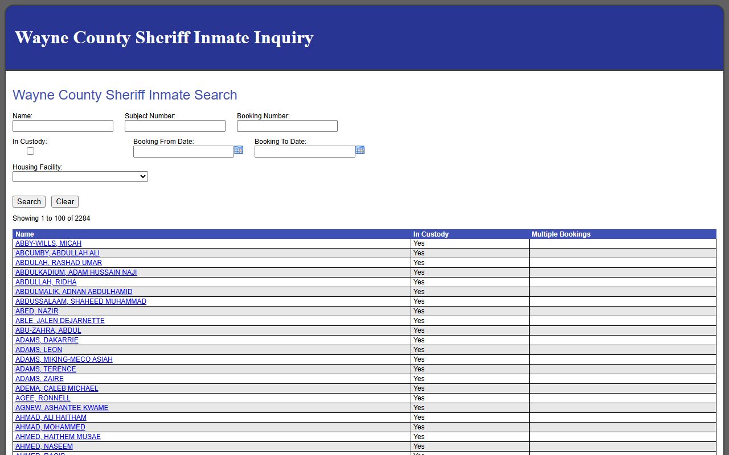Open inmate ABDULMALIK, ADNAN ABDULHAMID
729x455 pixels.
click(x=74, y=292)
